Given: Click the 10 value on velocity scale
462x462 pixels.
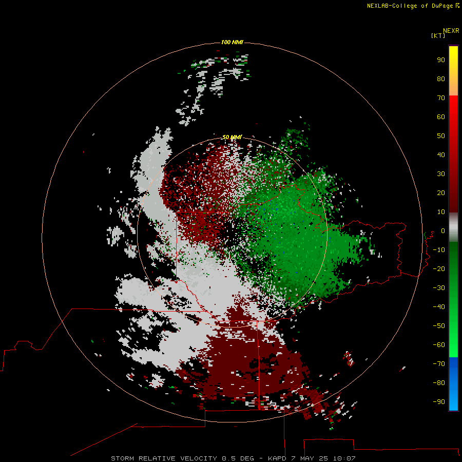Looking at the screenshot, I should tap(441, 212).
